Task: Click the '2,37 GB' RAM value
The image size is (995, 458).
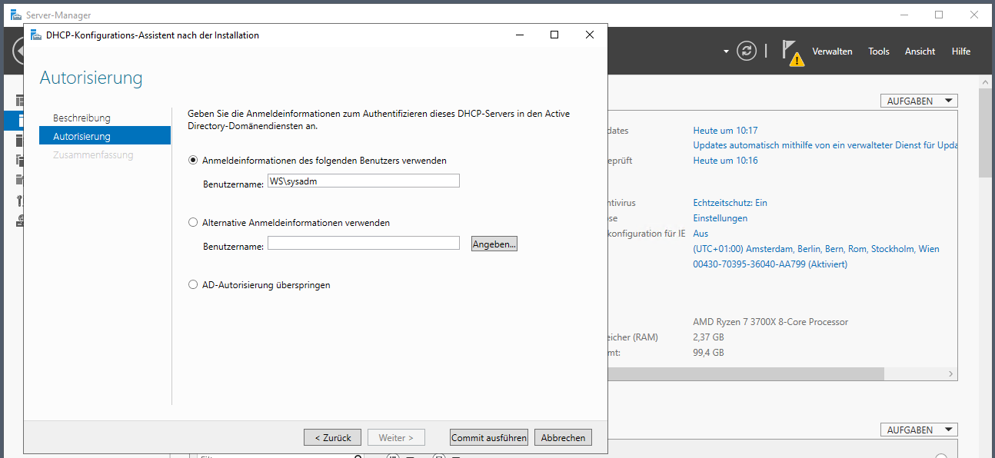Action: (x=708, y=337)
